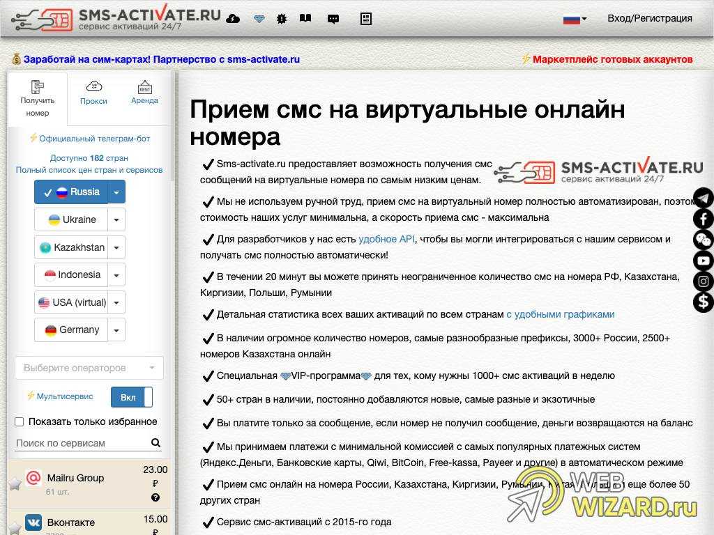Viewport: 714px width, 535px height.
Task: Open the sim-card partnership link
Action: (x=162, y=59)
